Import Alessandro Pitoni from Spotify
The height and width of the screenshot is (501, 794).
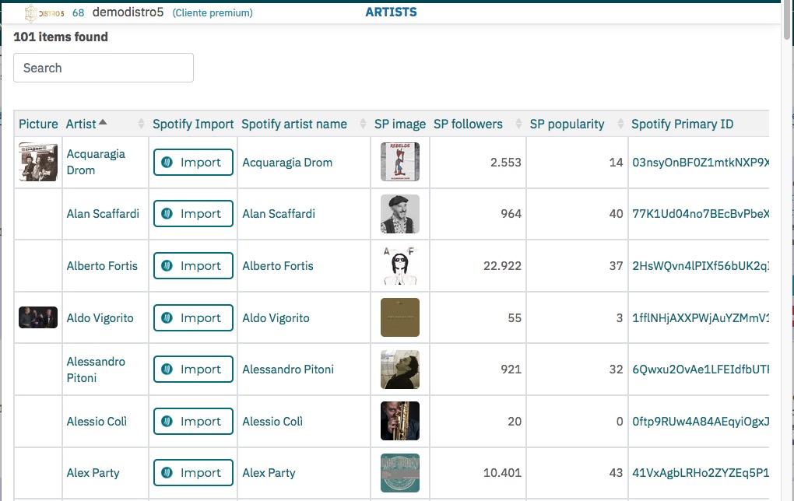tap(193, 370)
